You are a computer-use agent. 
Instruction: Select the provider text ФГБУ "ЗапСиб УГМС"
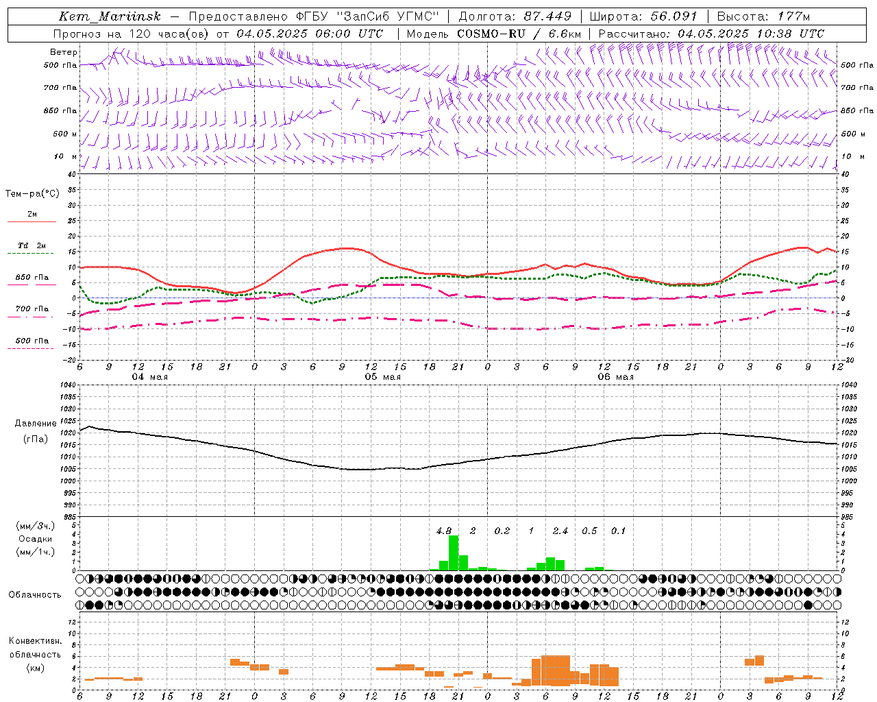point(367,16)
